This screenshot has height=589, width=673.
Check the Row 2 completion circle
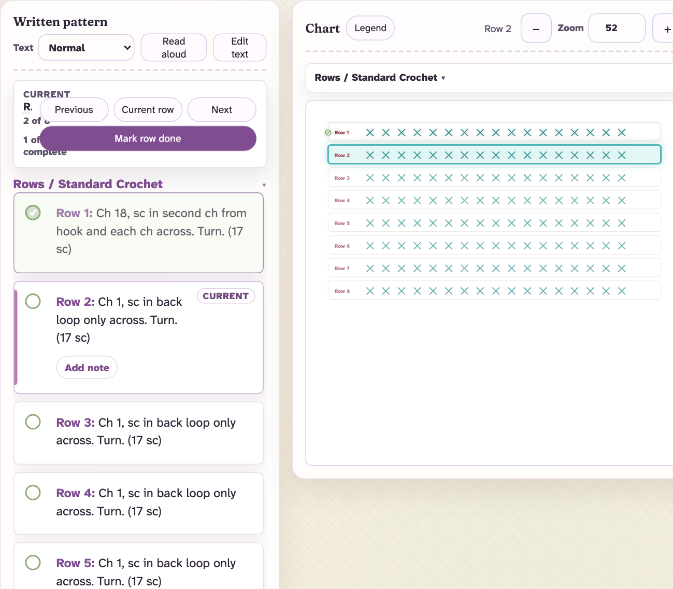click(33, 301)
